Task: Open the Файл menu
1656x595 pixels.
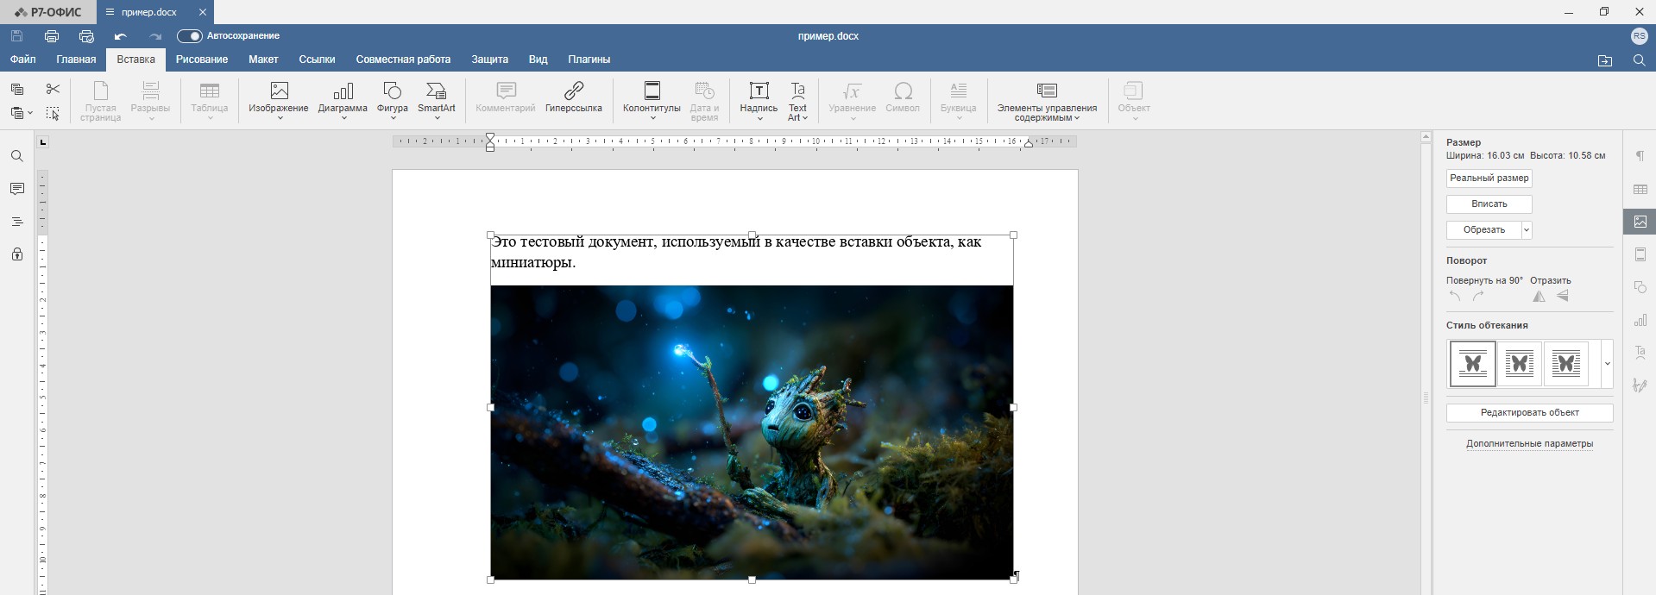Action: pyautogui.click(x=23, y=60)
